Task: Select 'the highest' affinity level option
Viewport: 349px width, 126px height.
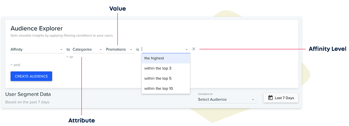Action: 166,58
